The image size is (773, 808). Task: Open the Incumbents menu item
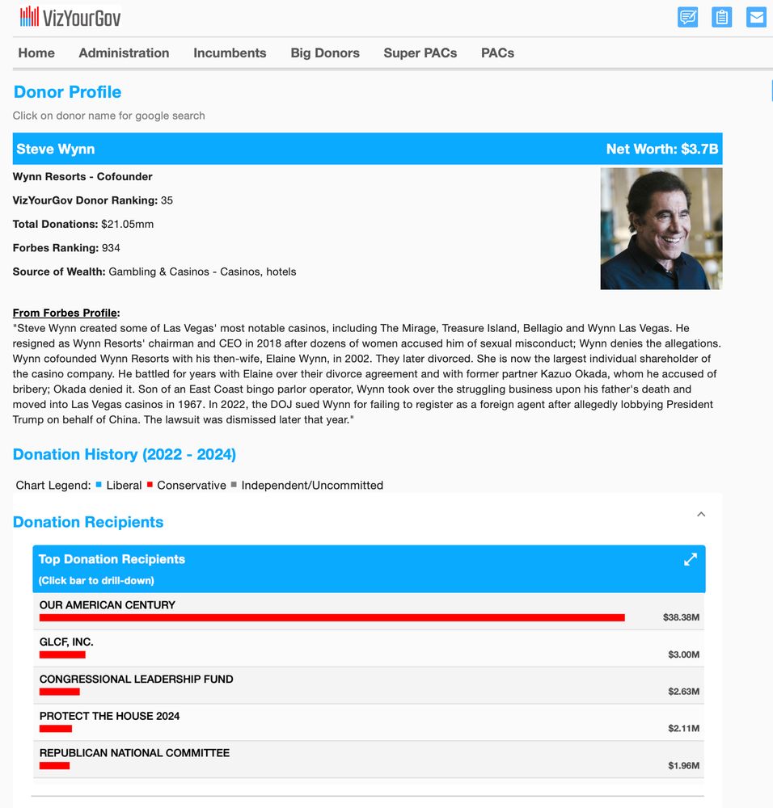230,53
